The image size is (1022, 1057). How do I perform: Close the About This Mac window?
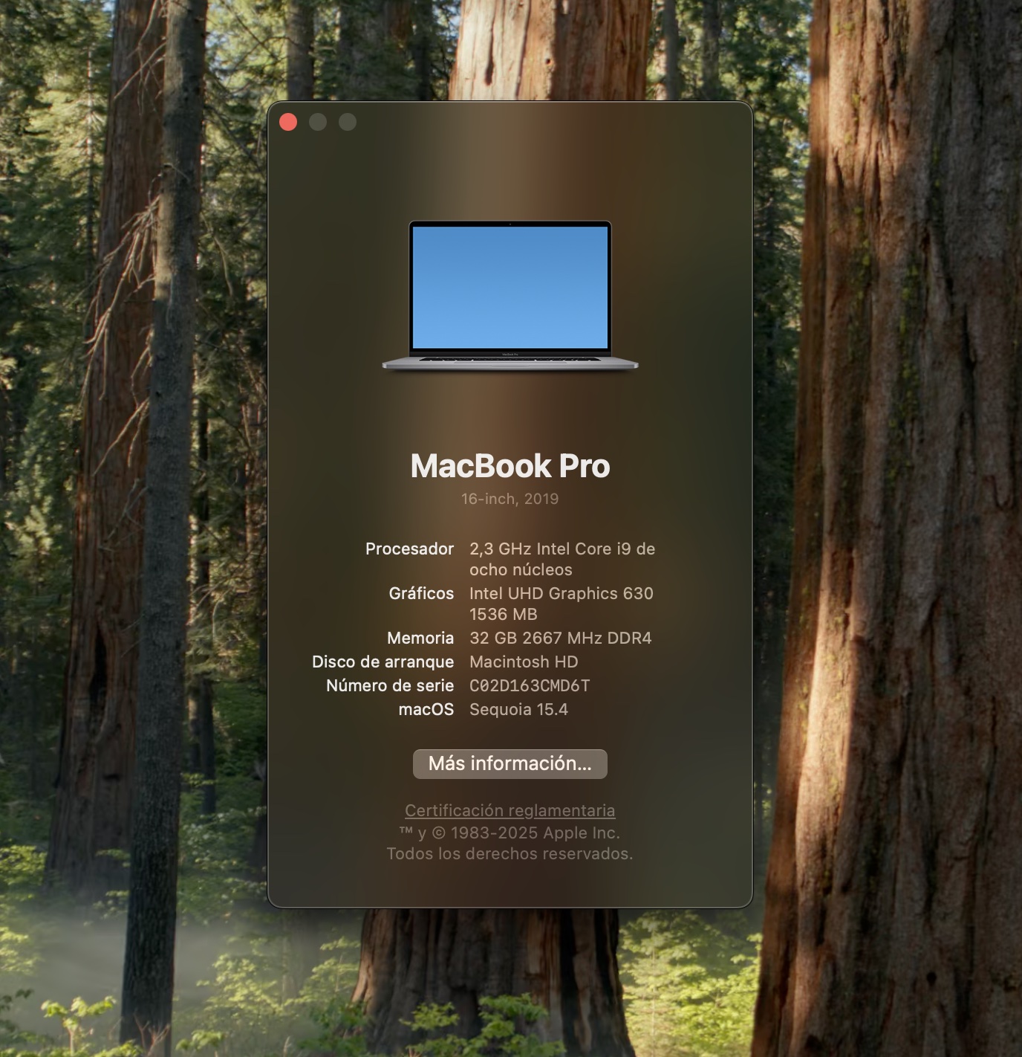[x=288, y=123]
